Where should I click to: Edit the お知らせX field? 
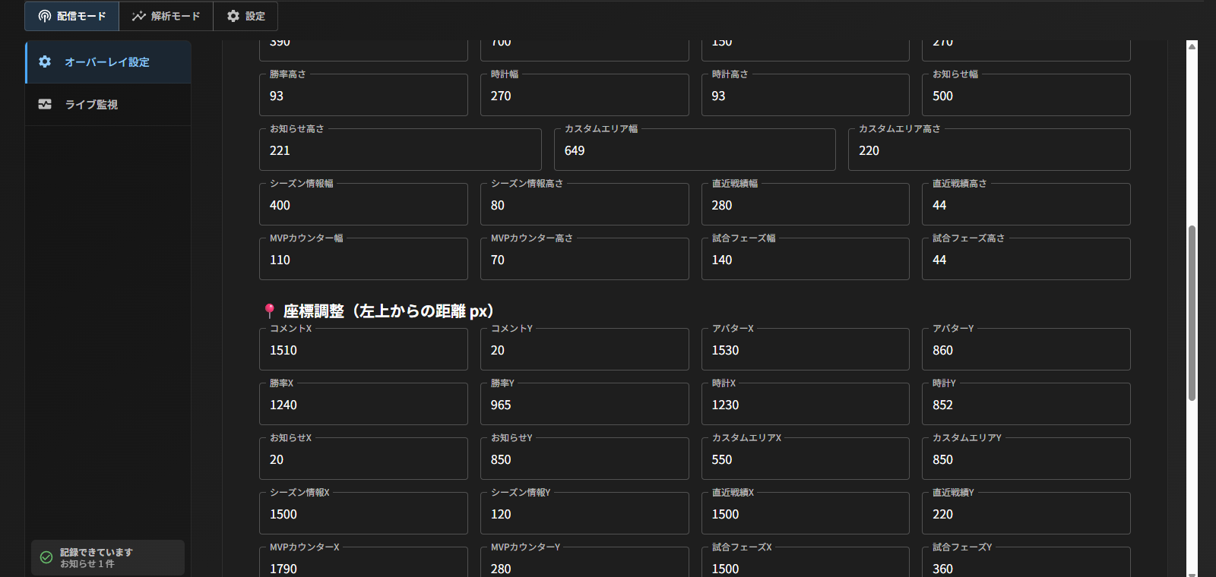363,459
